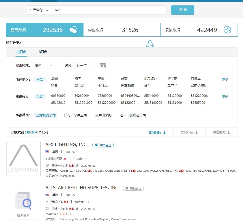
Task: Filter by HS code 39269099
Action: pos(81,96)
